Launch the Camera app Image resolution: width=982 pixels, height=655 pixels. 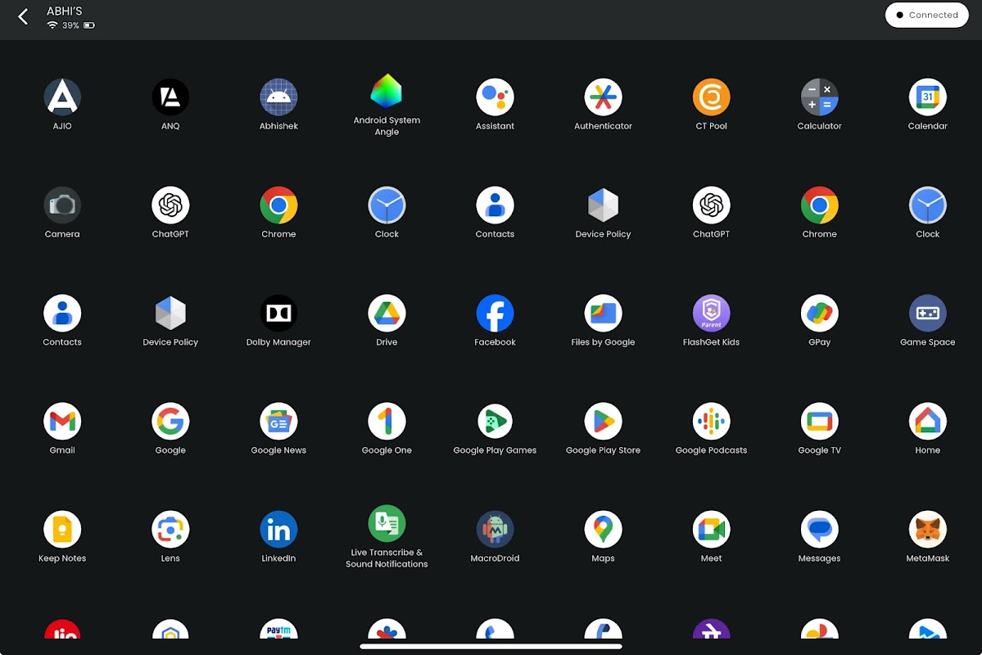click(x=62, y=206)
